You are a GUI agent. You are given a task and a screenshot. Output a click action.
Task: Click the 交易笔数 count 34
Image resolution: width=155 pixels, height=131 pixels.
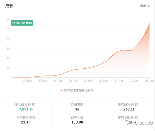click(x=77, y=109)
